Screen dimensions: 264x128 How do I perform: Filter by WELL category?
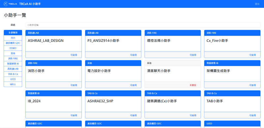pyautogui.click(x=13, y=84)
